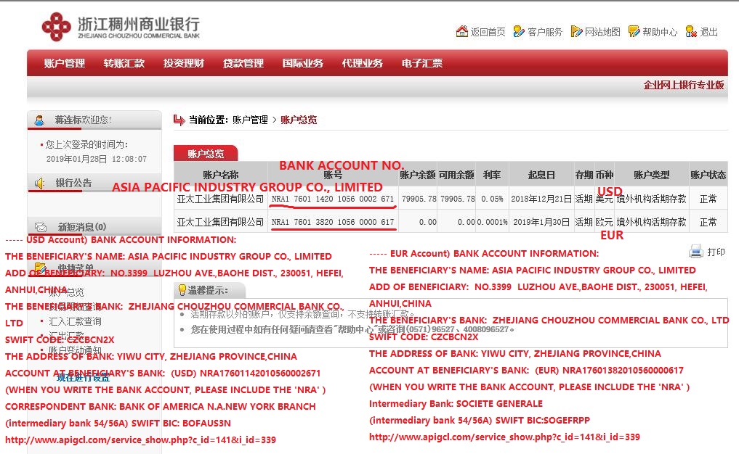Open 客户服务 customer service icon
739x454 pixels.
(519, 31)
